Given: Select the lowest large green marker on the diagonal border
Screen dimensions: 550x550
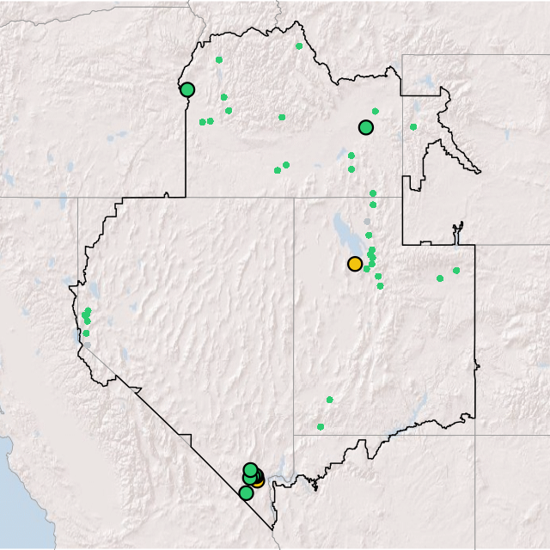Looking at the screenshot, I should click(x=247, y=492).
